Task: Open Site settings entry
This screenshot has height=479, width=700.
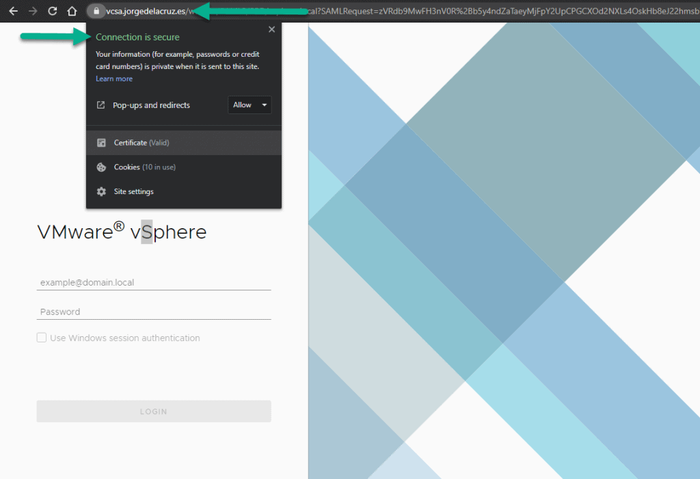Action: point(184,191)
